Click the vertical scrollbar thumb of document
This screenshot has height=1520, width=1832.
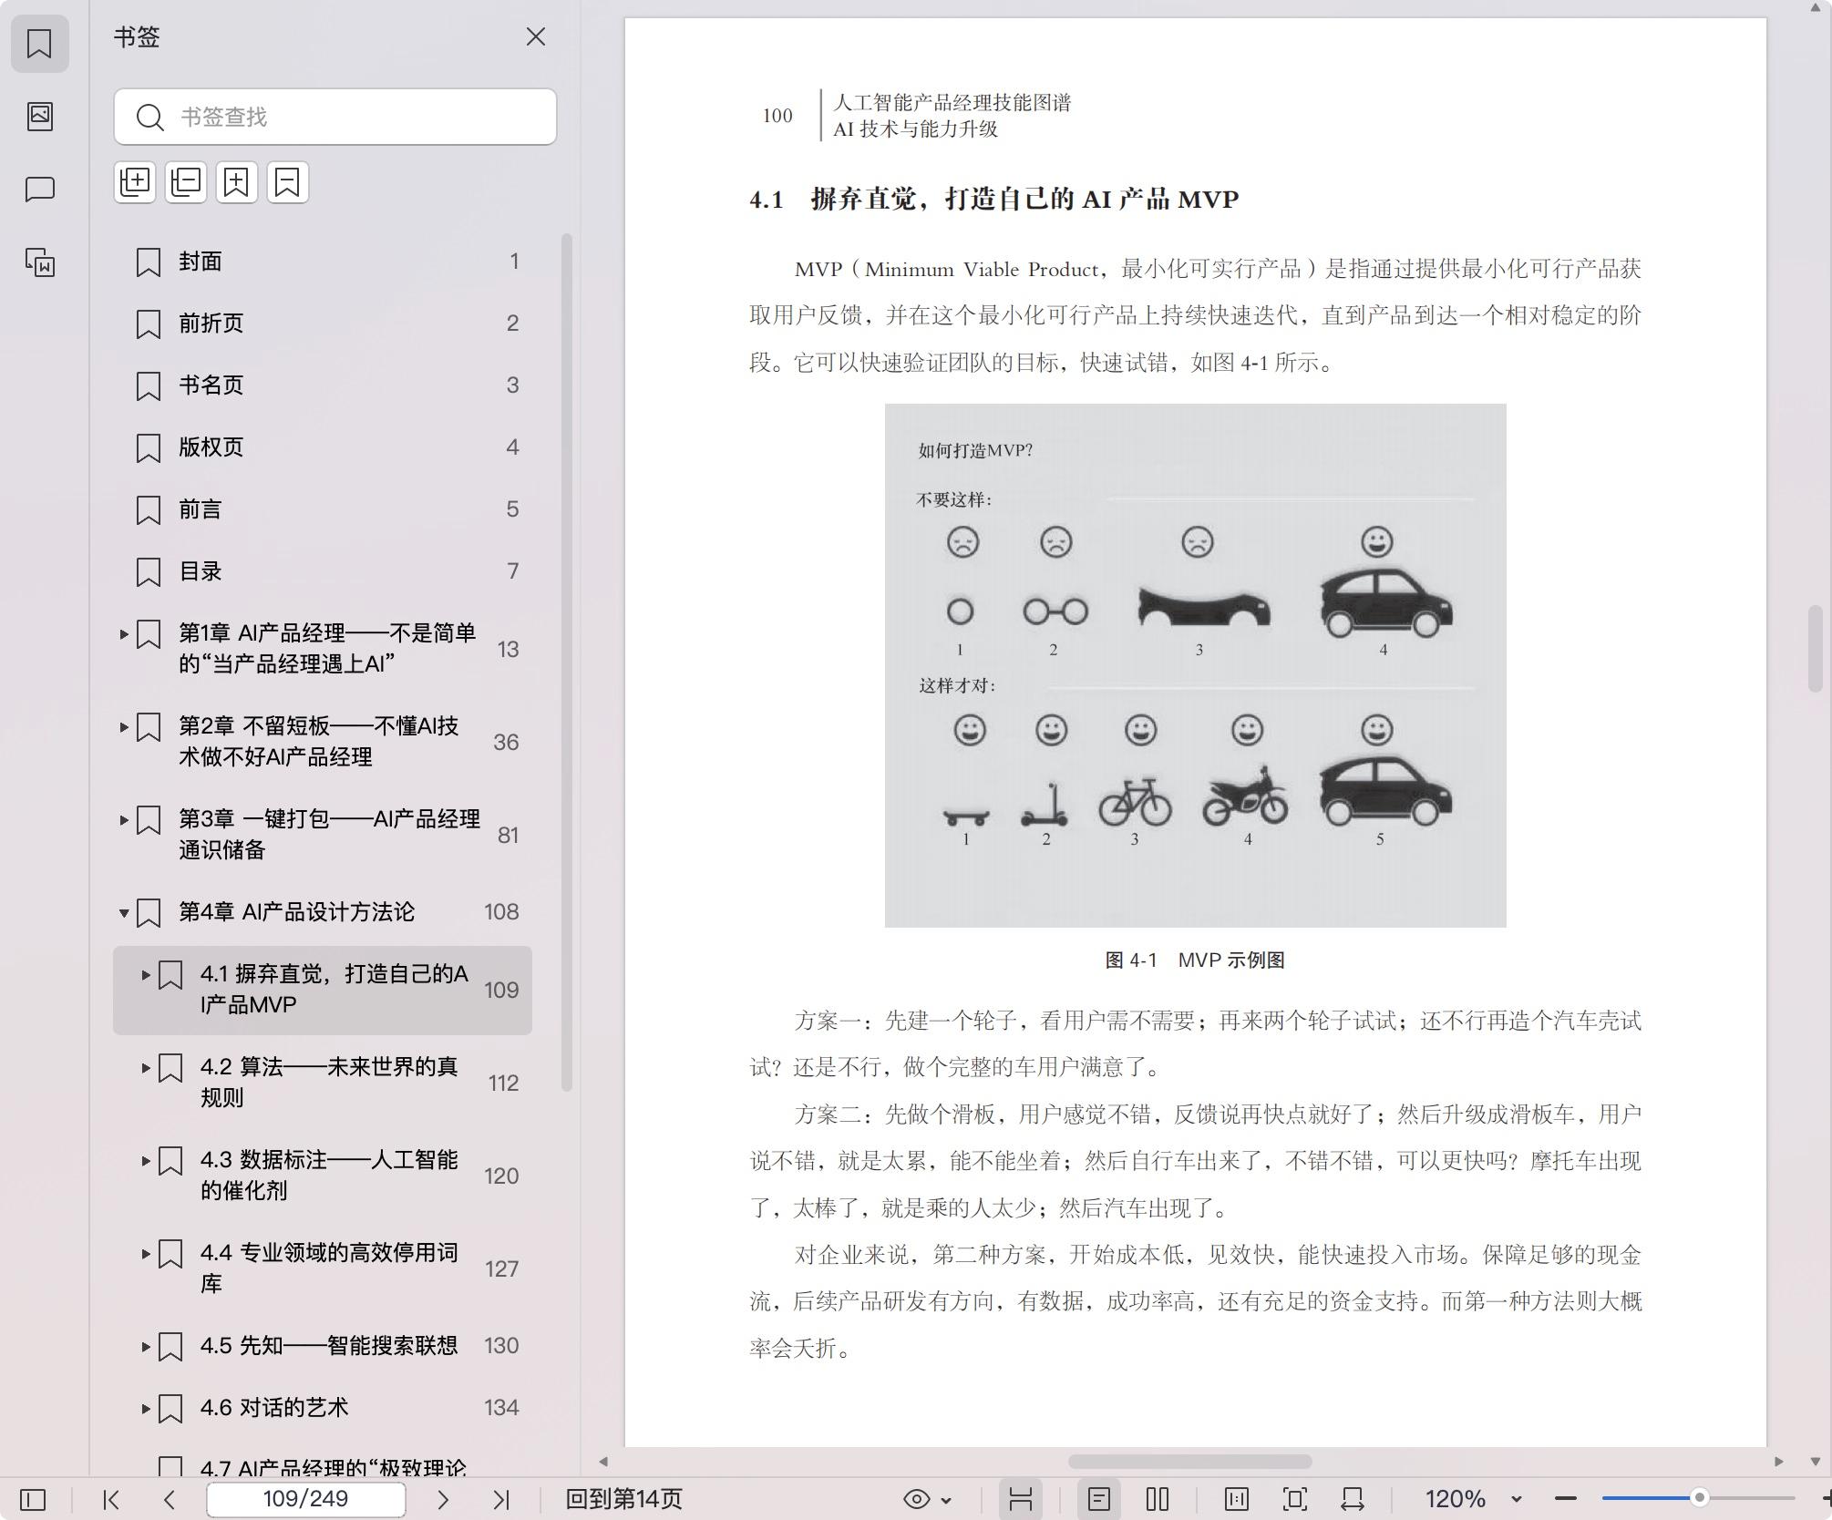[x=1815, y=649]
